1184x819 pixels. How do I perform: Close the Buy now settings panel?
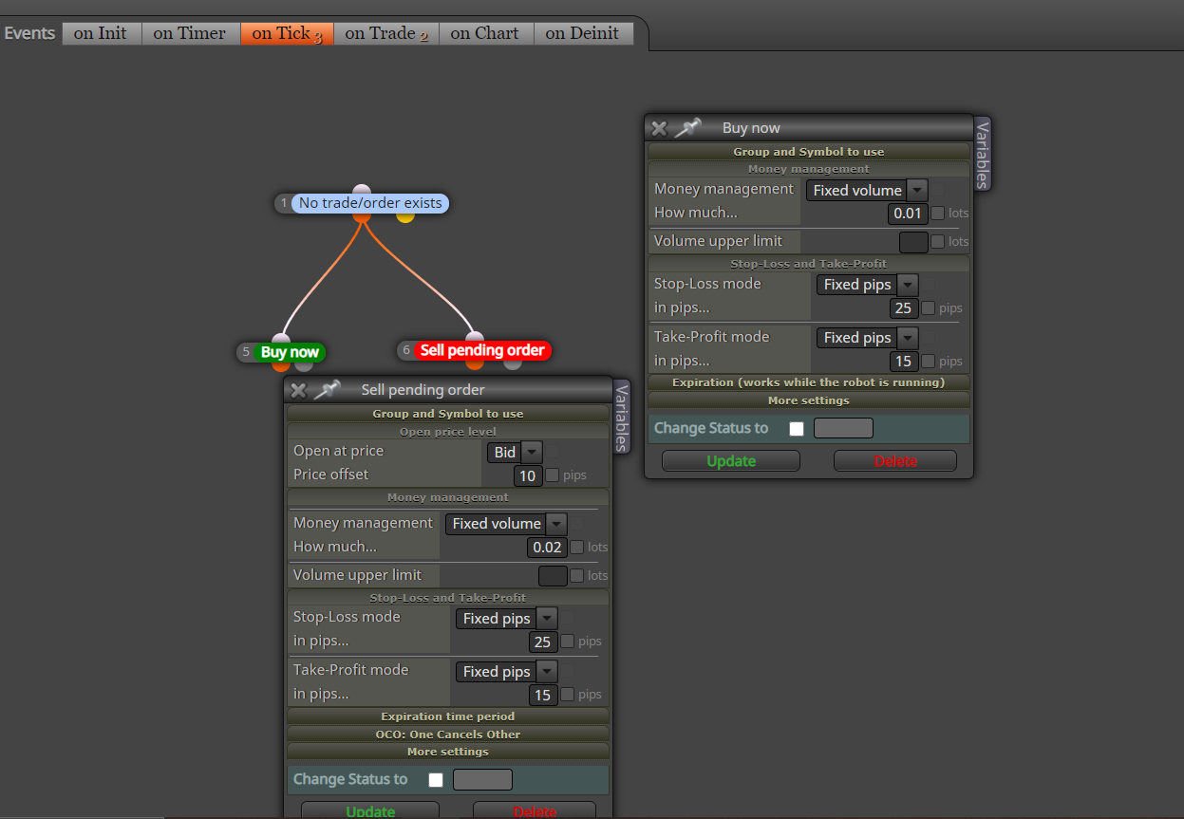click(659, 128)
